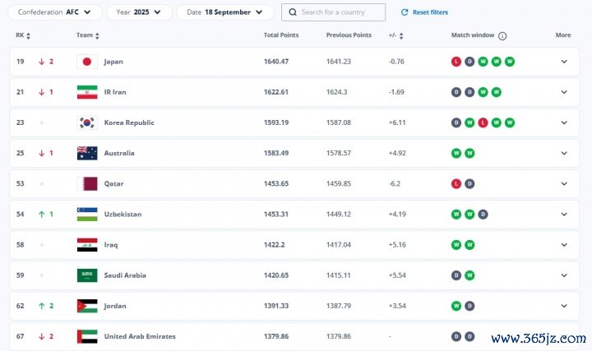Click the Australia flag icon
This screenshot has width=592, height=351.
click(87, 153)
